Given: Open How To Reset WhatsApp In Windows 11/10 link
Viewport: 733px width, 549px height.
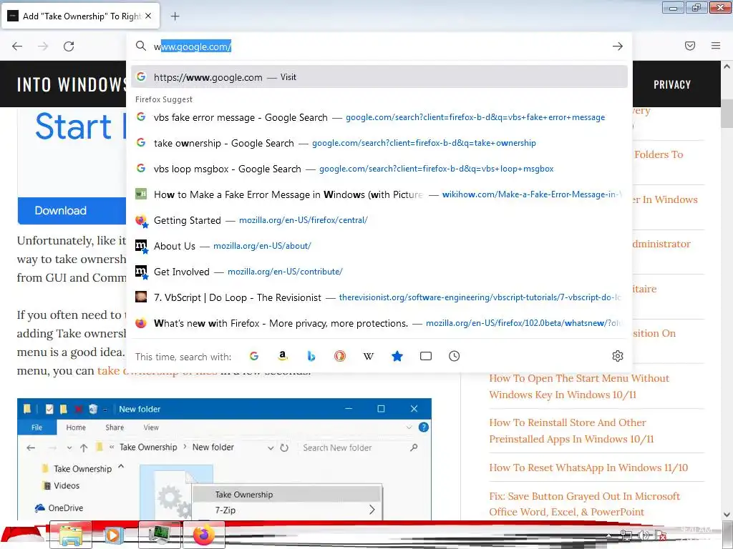Looking at the screenshot, I should [x=588, y=468].
